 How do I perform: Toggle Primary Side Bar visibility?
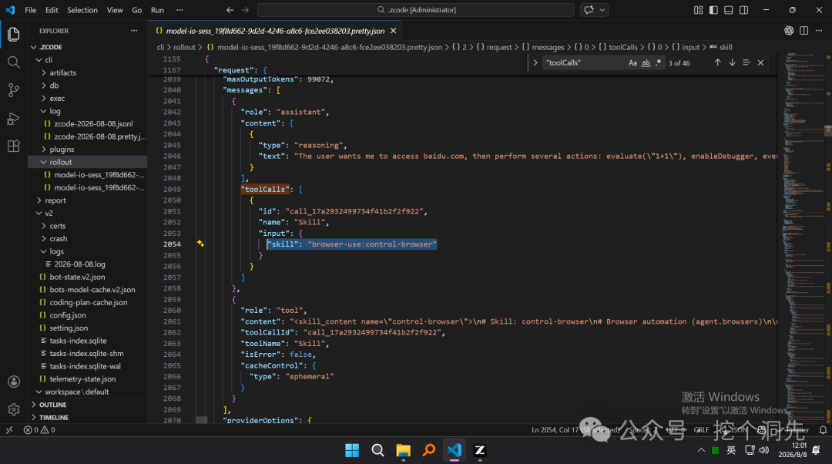coord(713,9)
